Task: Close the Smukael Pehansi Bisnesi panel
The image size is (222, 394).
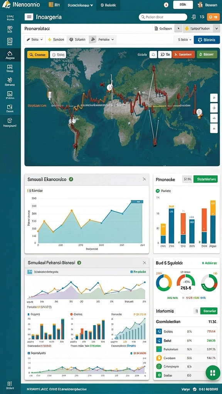Action: point(144,262)
